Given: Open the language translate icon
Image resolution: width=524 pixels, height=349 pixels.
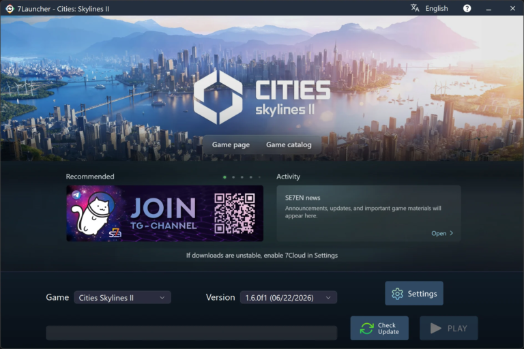Looking at the screenshot, I should [415, 8].
